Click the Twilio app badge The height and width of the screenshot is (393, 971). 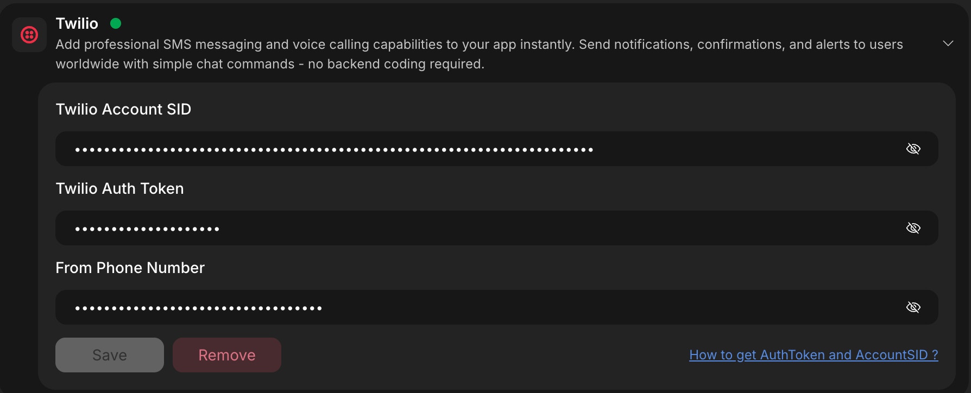(x=29, y=34)
